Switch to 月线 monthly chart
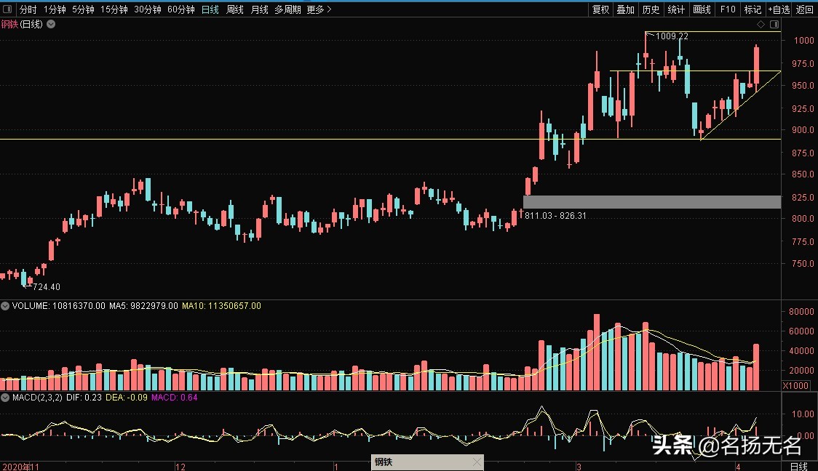Viewport: 818px width, 471px height. tap(259, 9)
